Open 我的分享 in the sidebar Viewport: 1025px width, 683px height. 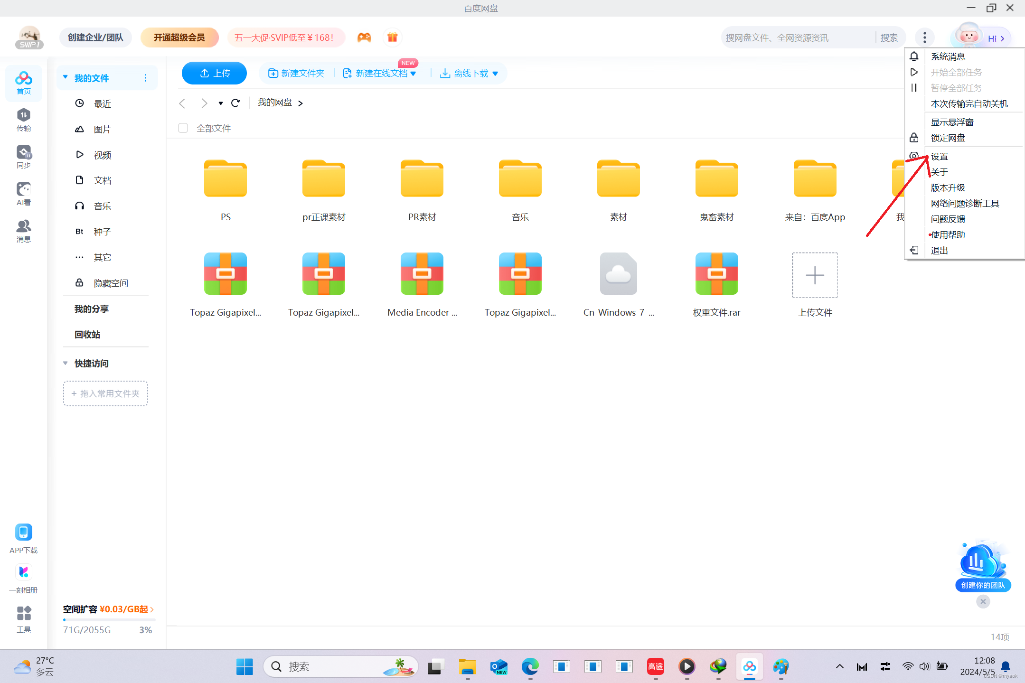tap(92, 309)
